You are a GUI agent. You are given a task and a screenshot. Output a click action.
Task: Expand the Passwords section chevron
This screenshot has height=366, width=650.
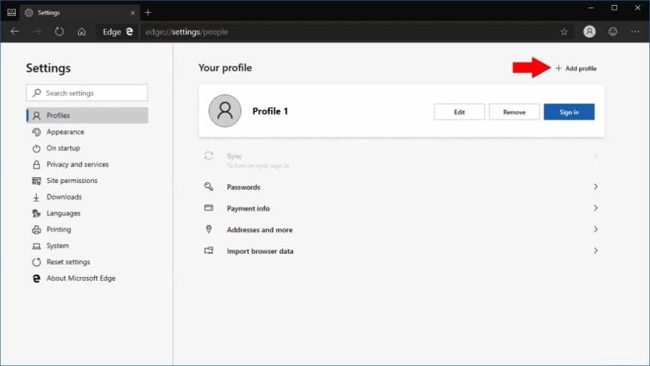pyautogui.click(x=595, y=187)
